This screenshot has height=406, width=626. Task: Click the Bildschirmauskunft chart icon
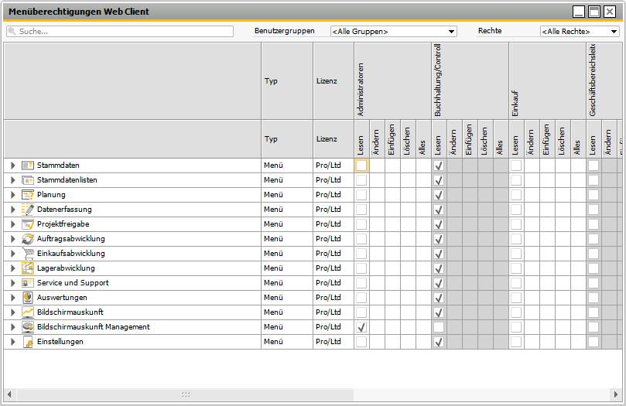pyautogui.click(x=28, y=312)
